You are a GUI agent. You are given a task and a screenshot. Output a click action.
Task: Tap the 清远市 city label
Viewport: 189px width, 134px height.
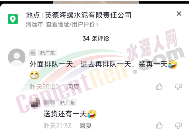click(34, 25)
